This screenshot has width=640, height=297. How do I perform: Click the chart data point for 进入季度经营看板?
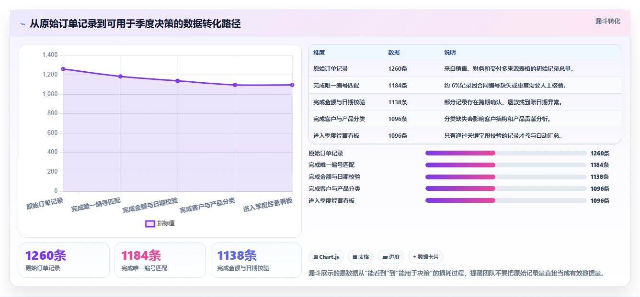pyautogui.click(x=292, y=85)
